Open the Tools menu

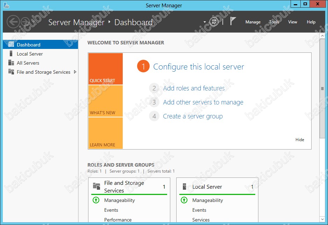coord(274,22)
